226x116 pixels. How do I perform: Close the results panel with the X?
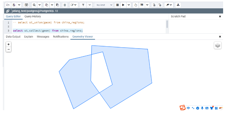click(x=220, y=37)
